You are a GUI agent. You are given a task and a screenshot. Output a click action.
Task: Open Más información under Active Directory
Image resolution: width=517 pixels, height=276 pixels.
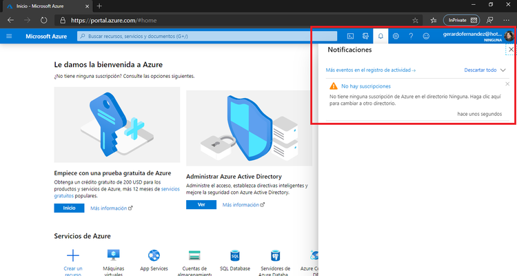click(243, 205)
